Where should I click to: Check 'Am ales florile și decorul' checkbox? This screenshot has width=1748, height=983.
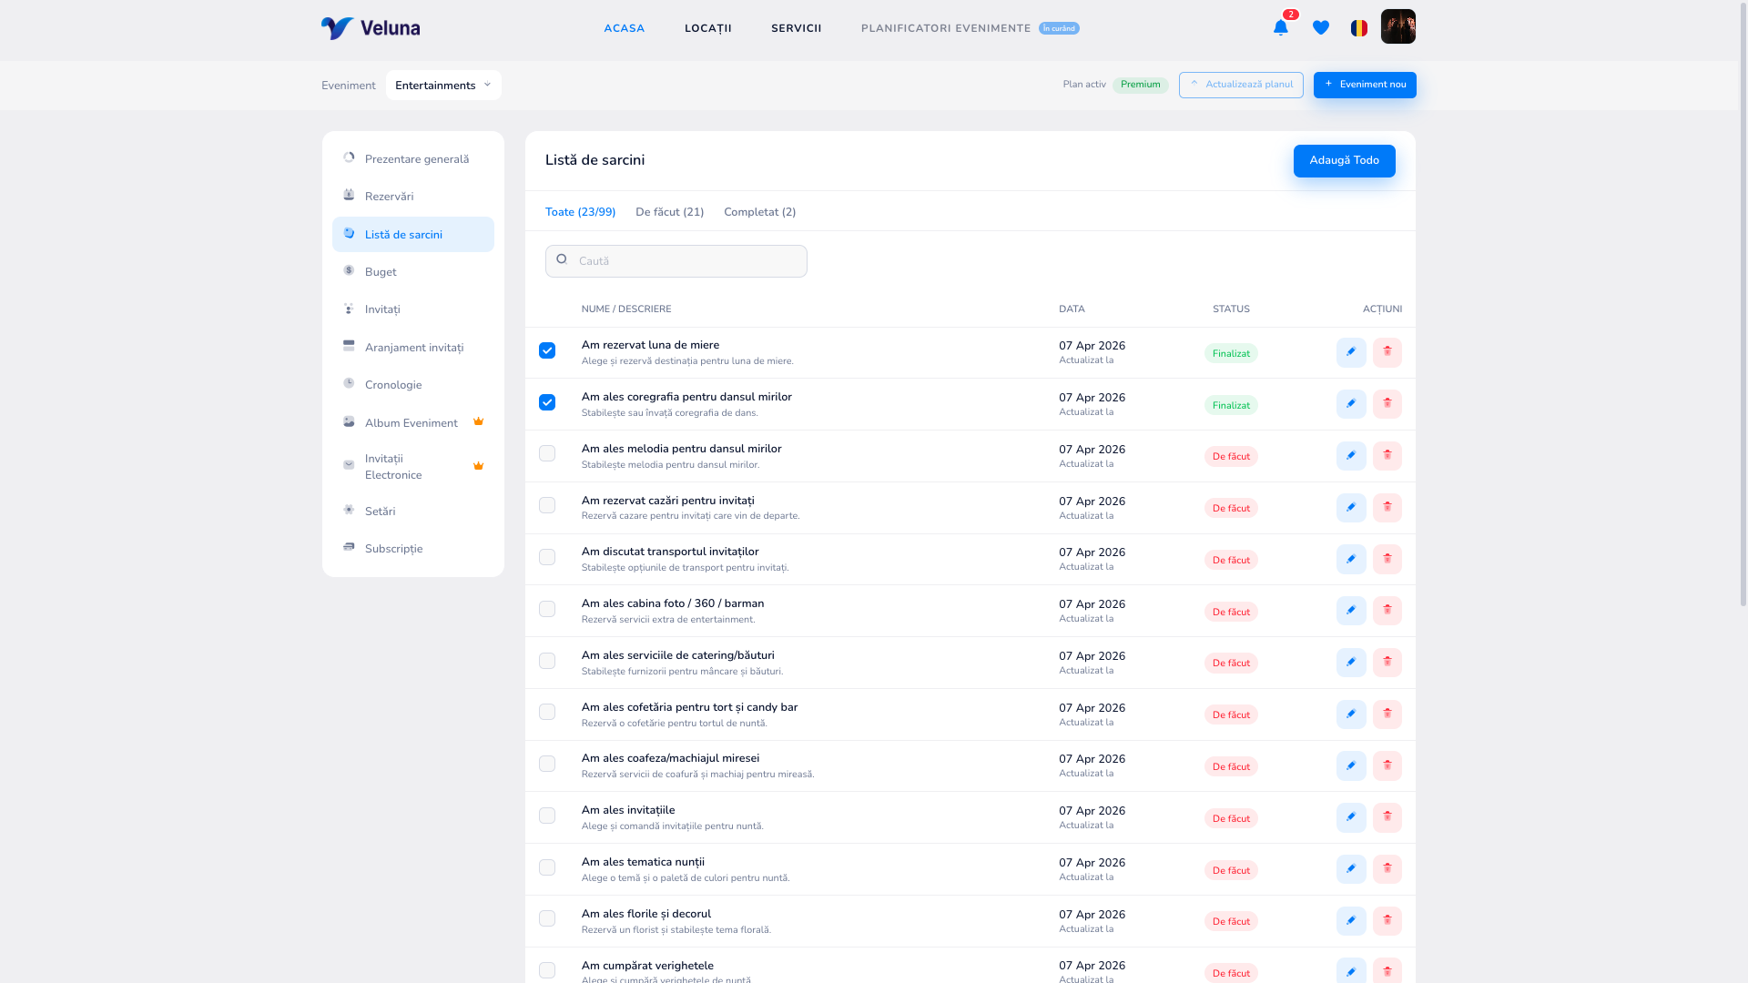click(547, 918)
